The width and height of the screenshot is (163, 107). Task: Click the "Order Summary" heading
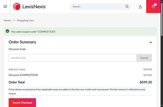pyautogui.click(x=22, y=42)
